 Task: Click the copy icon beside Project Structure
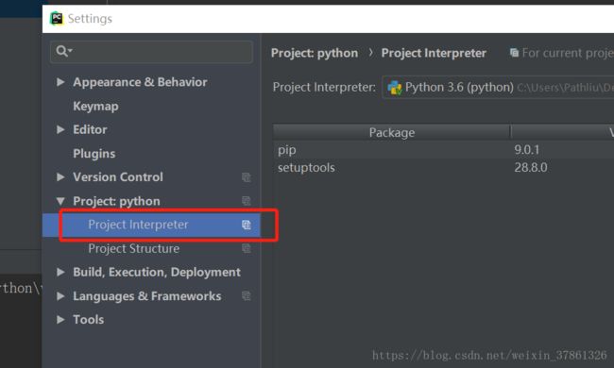click(x=246, y=248)
